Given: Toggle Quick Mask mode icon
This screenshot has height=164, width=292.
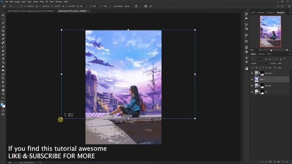Looking at the screenshot, I should (x=3, y=110).
